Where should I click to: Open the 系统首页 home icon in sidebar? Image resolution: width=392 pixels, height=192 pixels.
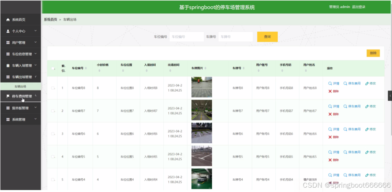coord(8,20)
